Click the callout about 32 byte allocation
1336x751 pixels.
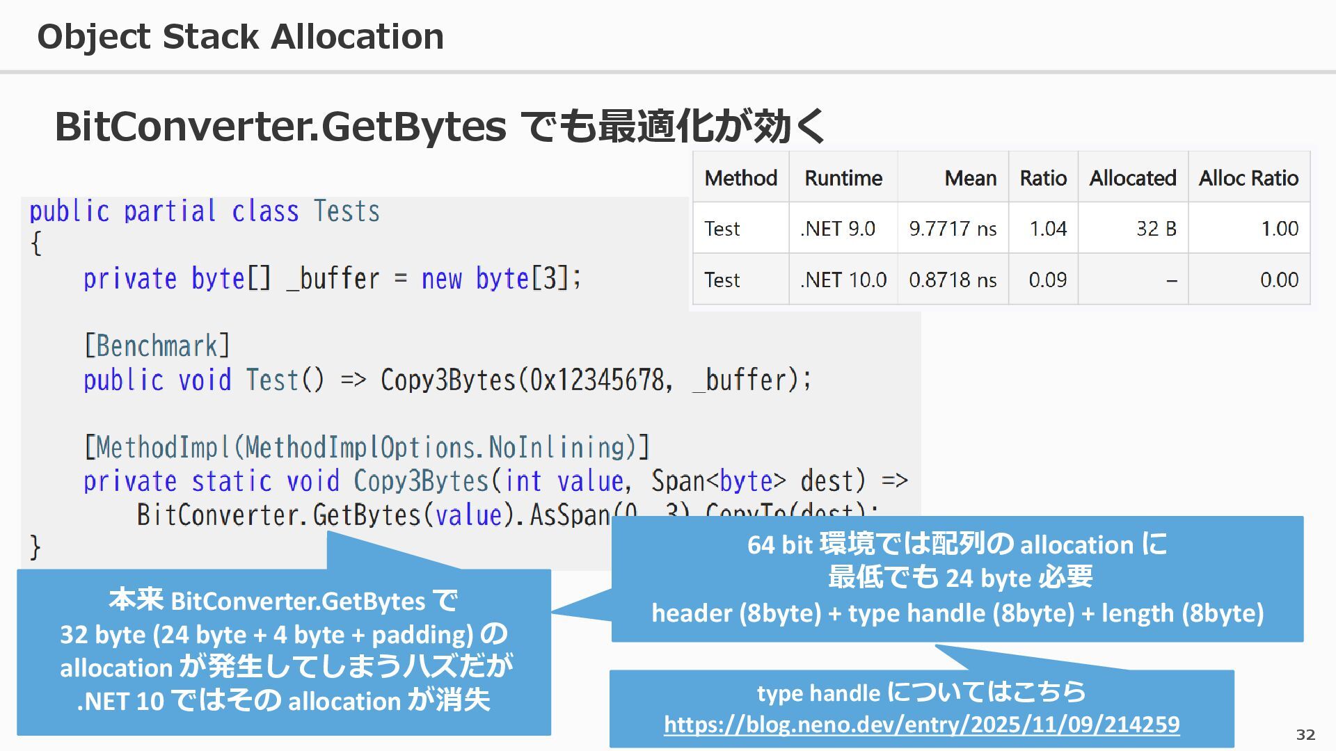pos(284,651)
